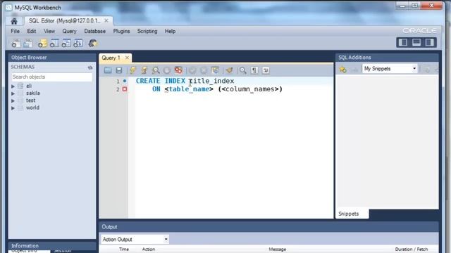Screen dimensions: 451x253
Task: Click the reconnect to DBMS icon
Action: [92, 44]
